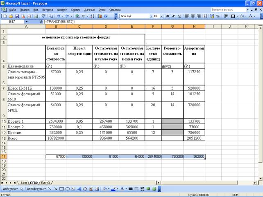The image size is (263, 197).
Task: Click the Open folder icon in the toolbar
Action: click(x=11, y=16)
